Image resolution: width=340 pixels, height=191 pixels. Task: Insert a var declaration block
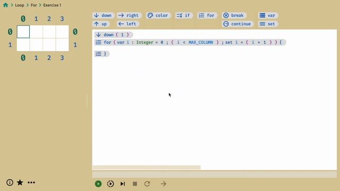click(268, 15)
